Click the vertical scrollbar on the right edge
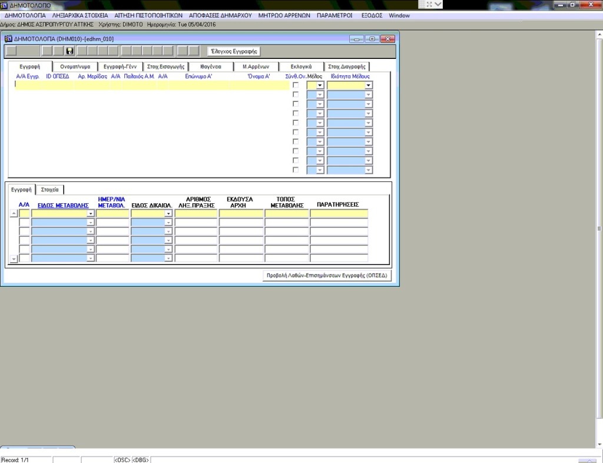This screenshot has width=603, height=463. click(x=599, y=229)
